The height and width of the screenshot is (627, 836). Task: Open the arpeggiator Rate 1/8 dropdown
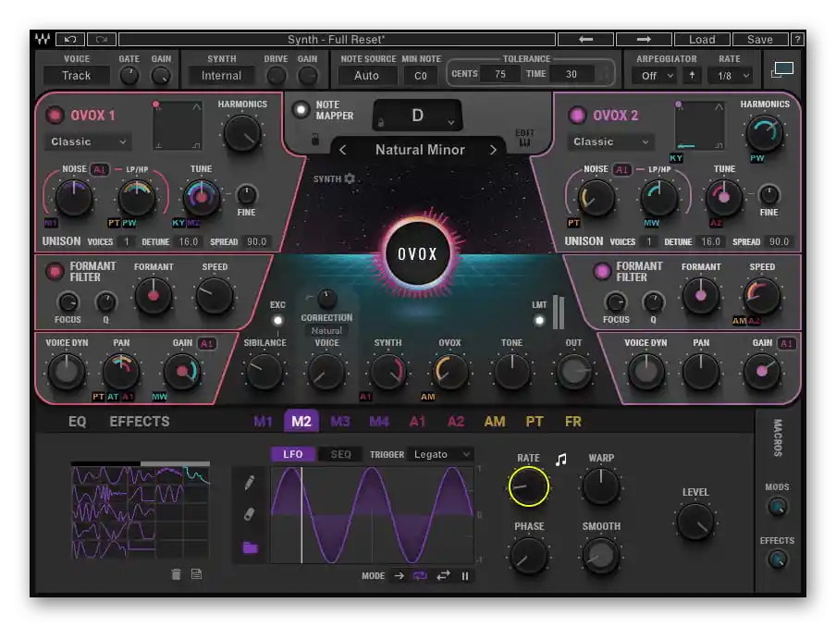pyautogui.click(x=731, y=76)
